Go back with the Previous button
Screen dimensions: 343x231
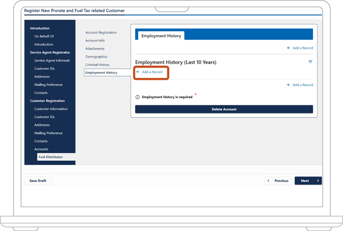pyautogui.click(x=278, y=181)
